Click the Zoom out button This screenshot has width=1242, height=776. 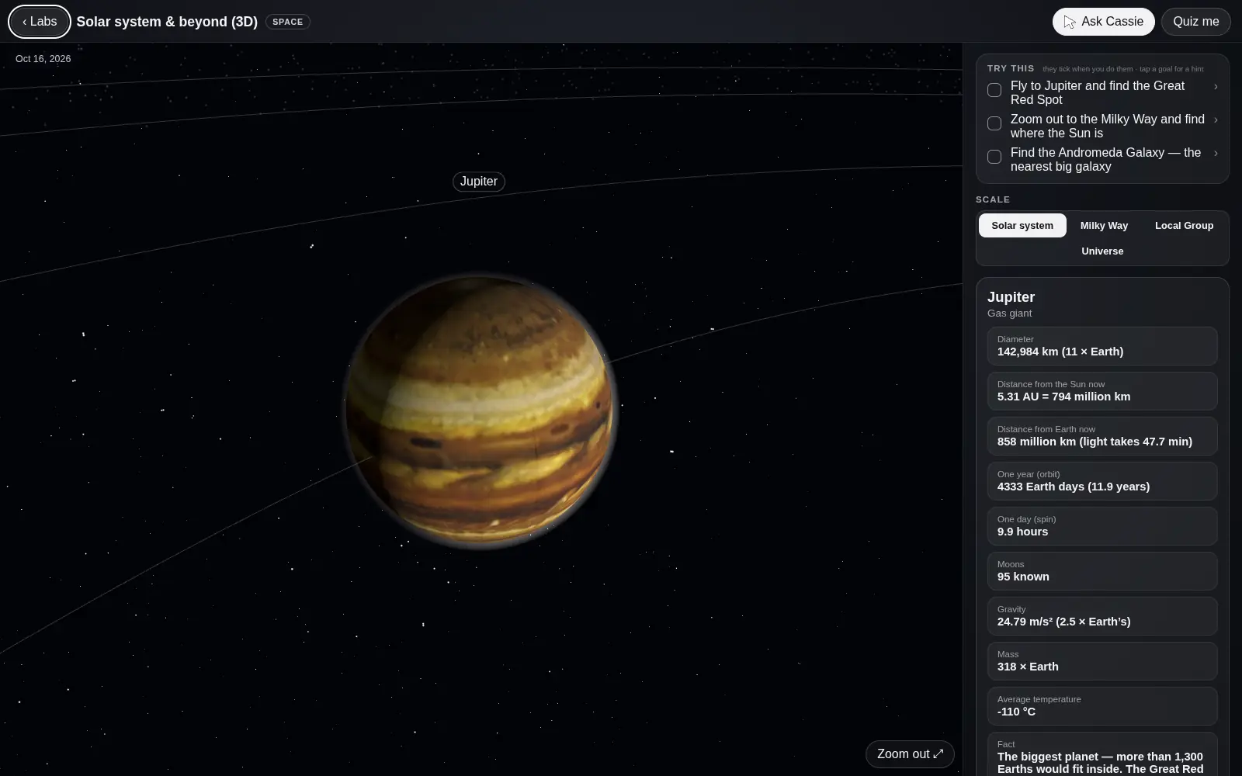click(x=910, y=754)
